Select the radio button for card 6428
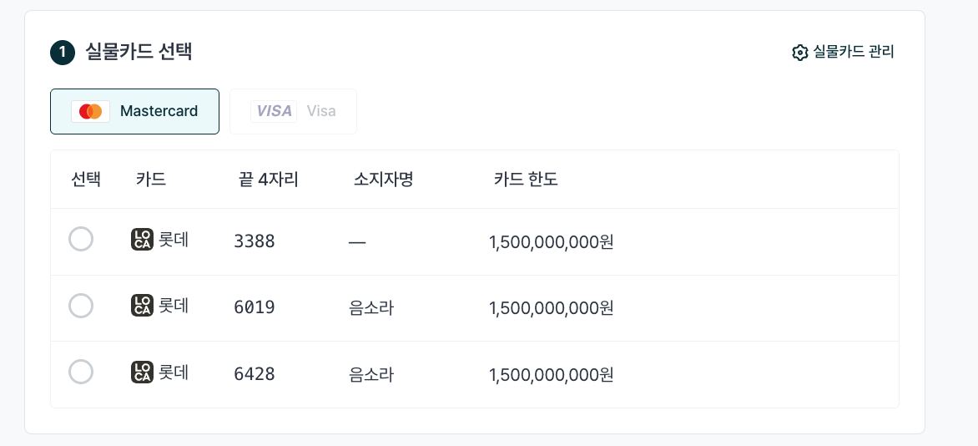Screen dimensions: 978x446 [81, 373]
